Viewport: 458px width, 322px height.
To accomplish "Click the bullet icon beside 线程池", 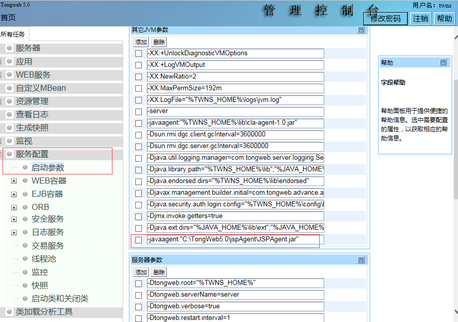I will click(25, 259).
